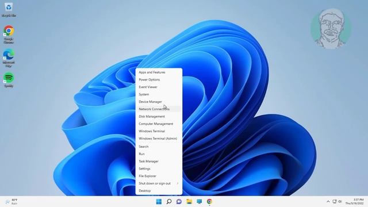Open Device Manager from the menu
The image size is (368, 207).
159,102
